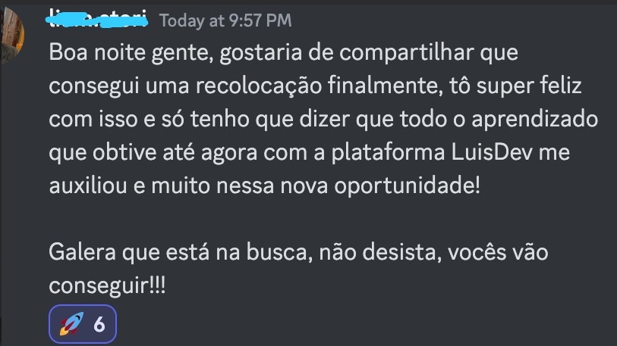Image resolution: width=617 pixels, height=346 pixels.
Task: Click the word "finalmente" in the message
Action: [386, 86]
